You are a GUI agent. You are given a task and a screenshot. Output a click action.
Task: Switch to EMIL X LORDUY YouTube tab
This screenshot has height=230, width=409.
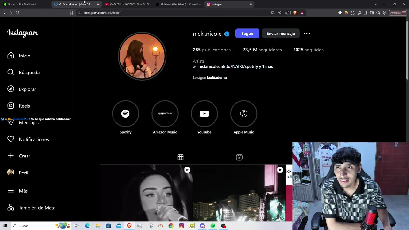pyautogui.click(x=128, y=4)
